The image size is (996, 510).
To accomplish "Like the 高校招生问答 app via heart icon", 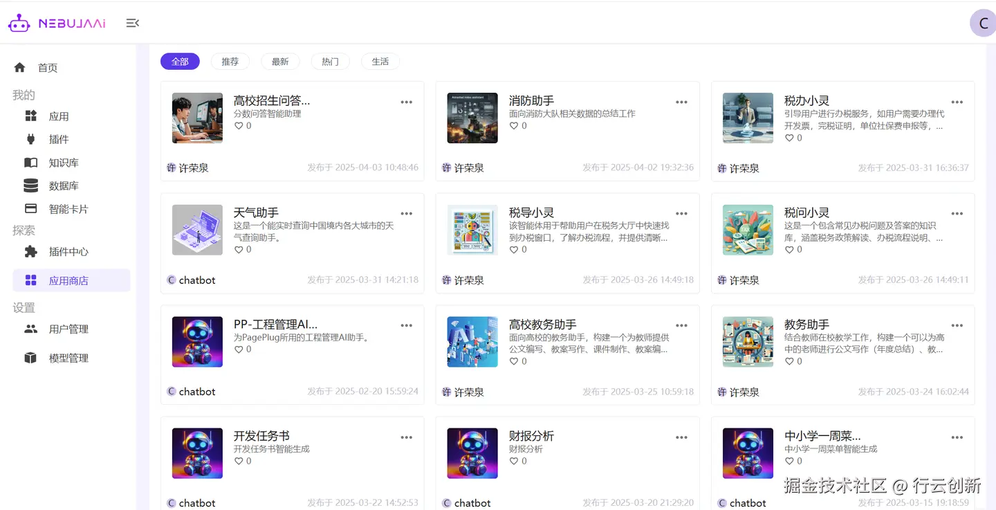I will [x=239, y=126].
